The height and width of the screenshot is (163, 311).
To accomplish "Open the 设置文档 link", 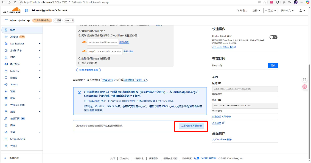I will point(108,80).
